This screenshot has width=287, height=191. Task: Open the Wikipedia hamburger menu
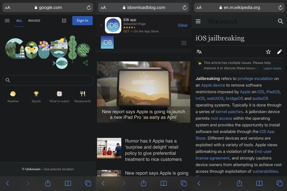coord(198,22)
